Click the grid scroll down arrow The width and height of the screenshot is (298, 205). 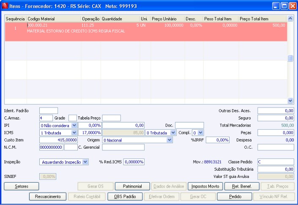tap(290, 100)
